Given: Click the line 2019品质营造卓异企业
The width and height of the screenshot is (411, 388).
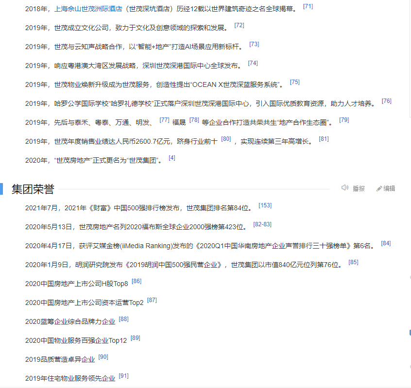Looking at the screenshot, I should point(60,359).
